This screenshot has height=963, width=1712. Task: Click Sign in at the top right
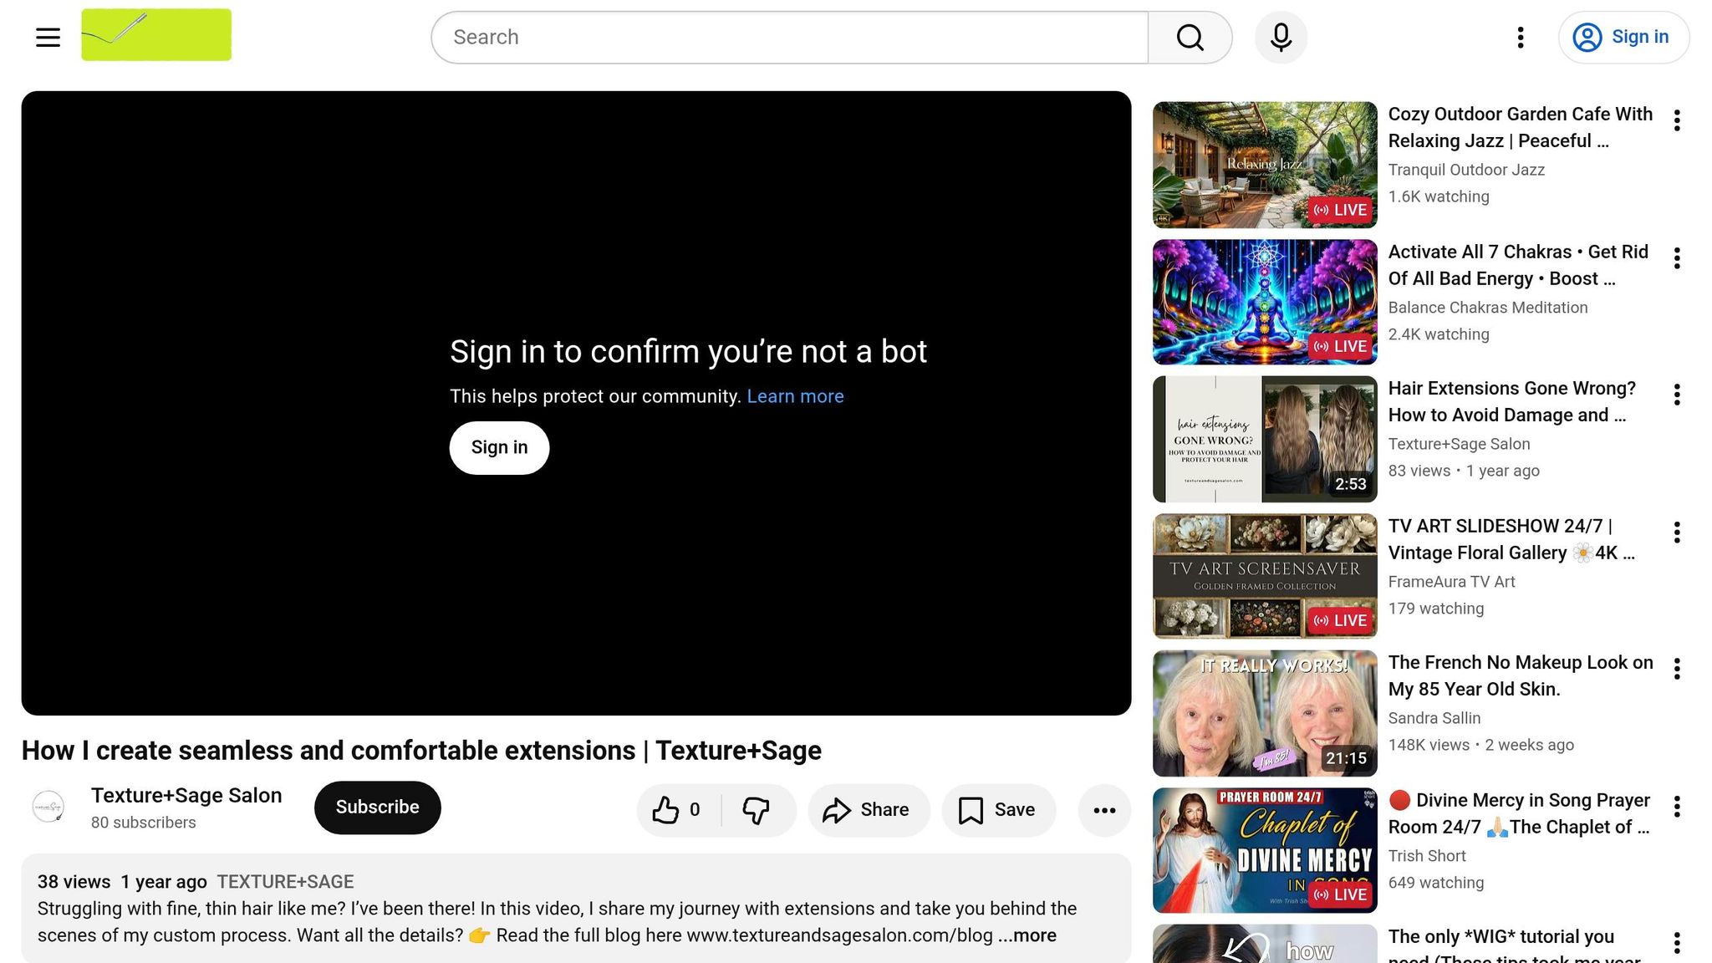click(x=1623, y=38)
